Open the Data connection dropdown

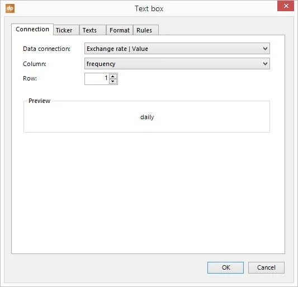[177, 49]
